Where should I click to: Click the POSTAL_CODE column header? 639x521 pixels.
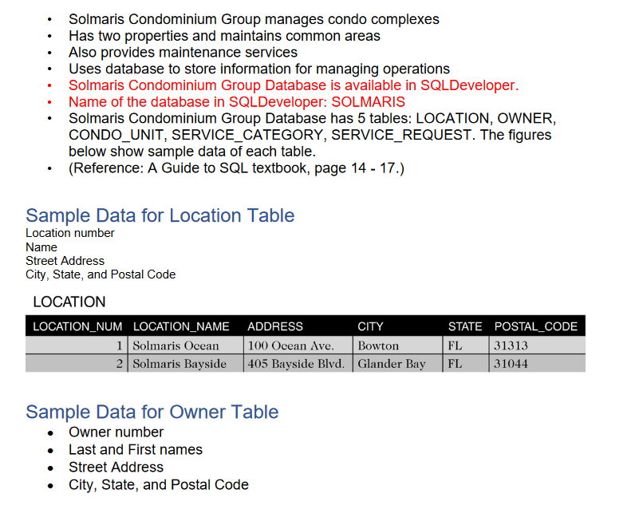point(536,326)
